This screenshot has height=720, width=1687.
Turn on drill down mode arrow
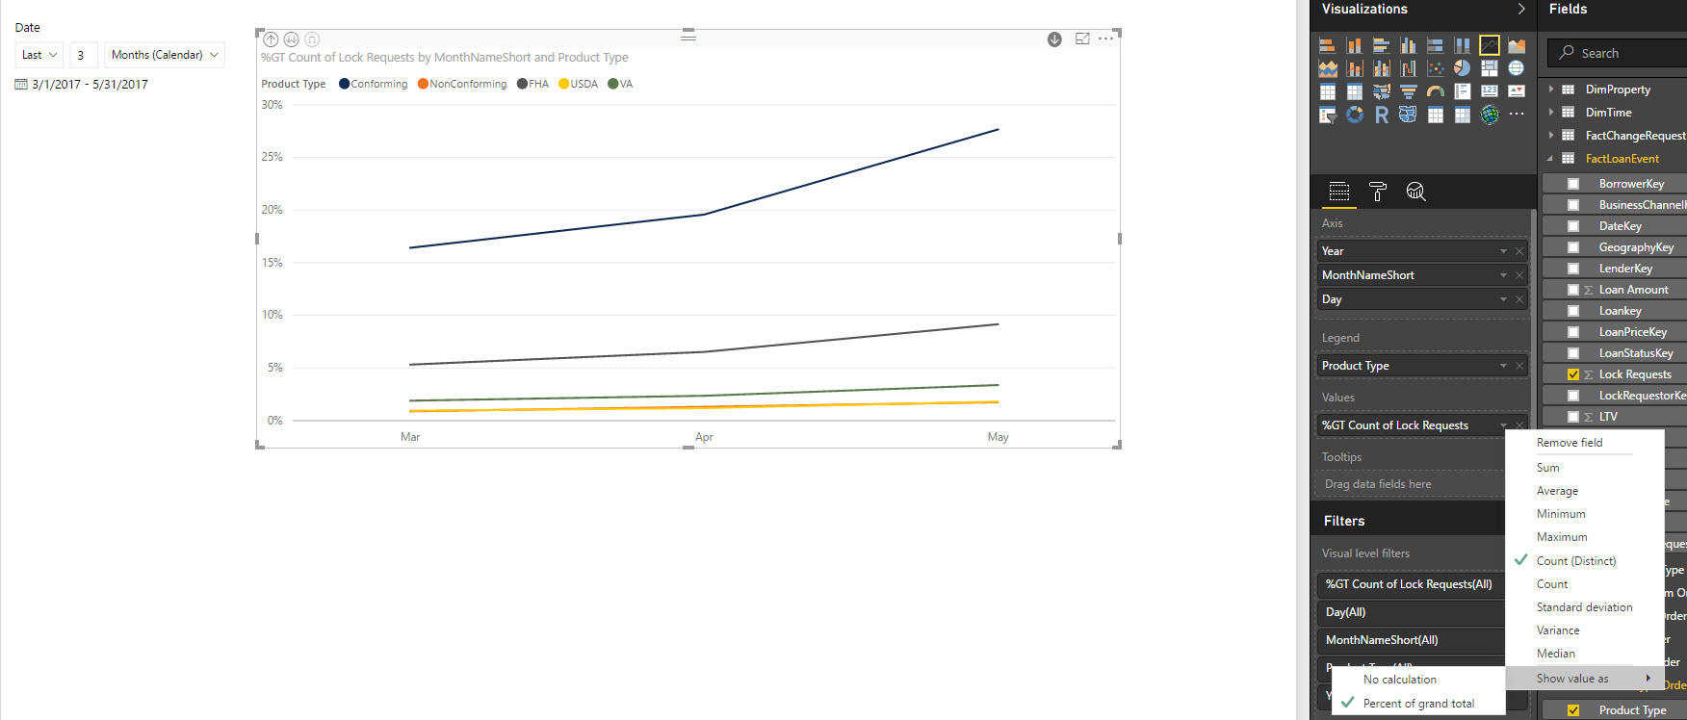(1054, 39)
